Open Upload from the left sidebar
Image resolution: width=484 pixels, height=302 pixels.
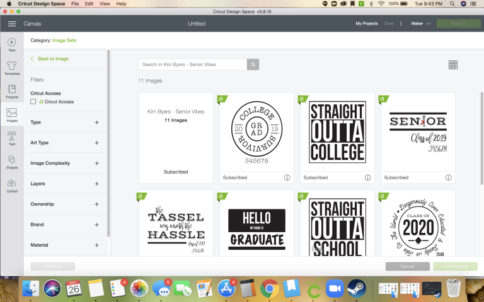point(12,186)
